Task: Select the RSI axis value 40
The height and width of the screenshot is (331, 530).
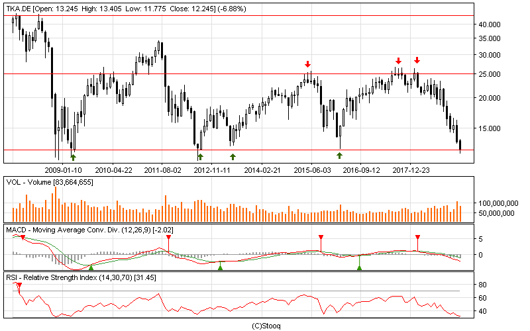Action: click(x=483, y=311)
